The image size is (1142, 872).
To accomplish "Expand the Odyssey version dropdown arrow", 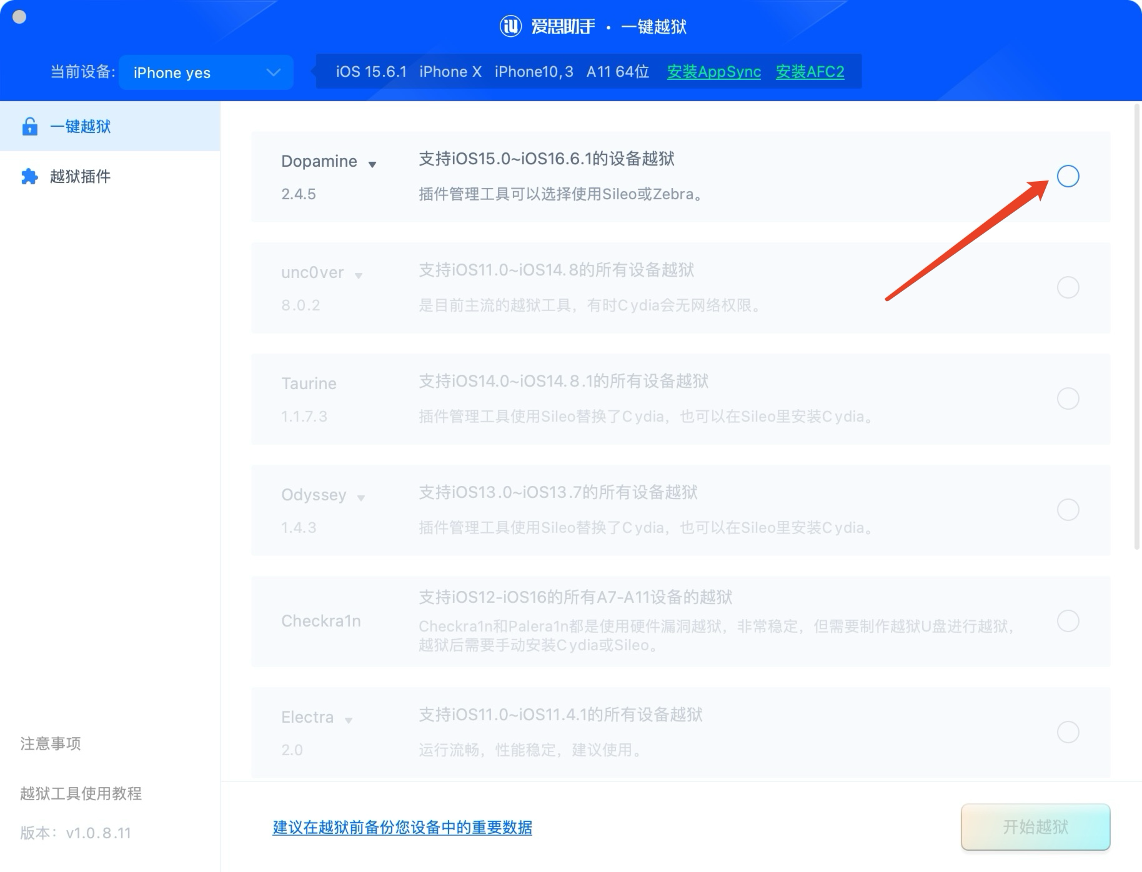I will pos(361,498).
